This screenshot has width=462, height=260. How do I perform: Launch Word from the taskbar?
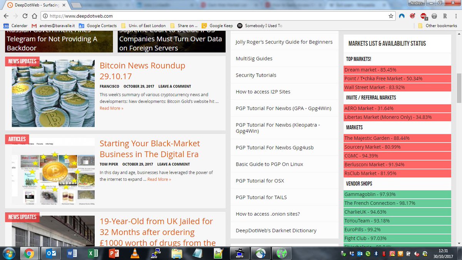tap(72, 253)
